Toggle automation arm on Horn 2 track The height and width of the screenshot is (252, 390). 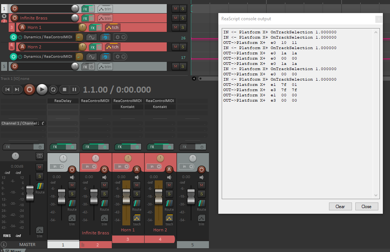[22, 47]
